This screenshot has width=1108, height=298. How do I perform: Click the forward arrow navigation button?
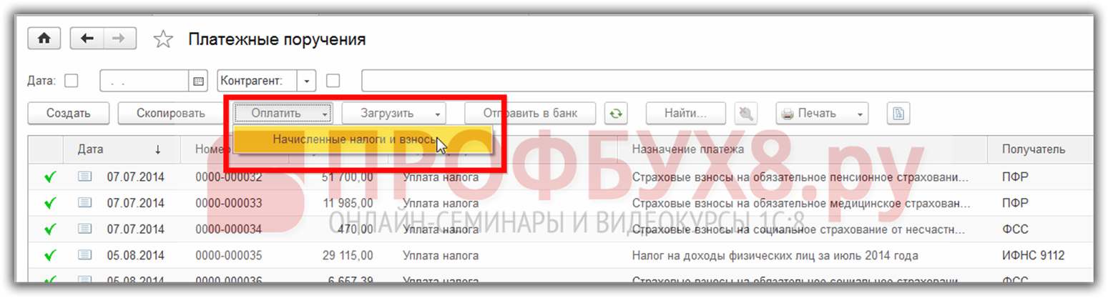pos(119,39)
